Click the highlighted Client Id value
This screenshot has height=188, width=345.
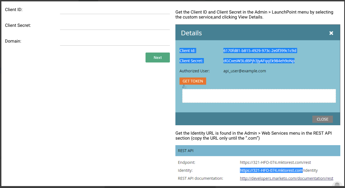[x=260, y=51]
